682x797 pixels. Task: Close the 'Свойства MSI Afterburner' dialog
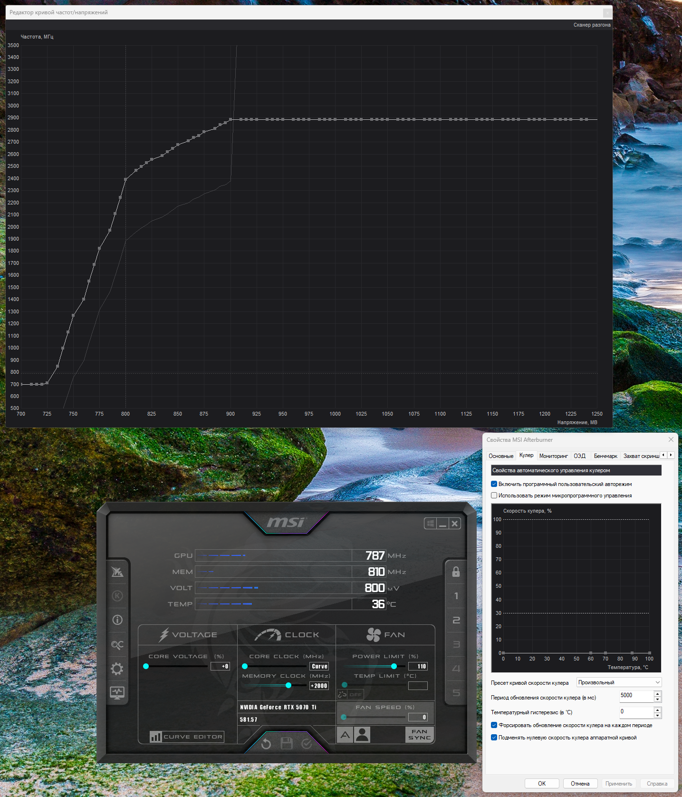(x=671, y=440)
